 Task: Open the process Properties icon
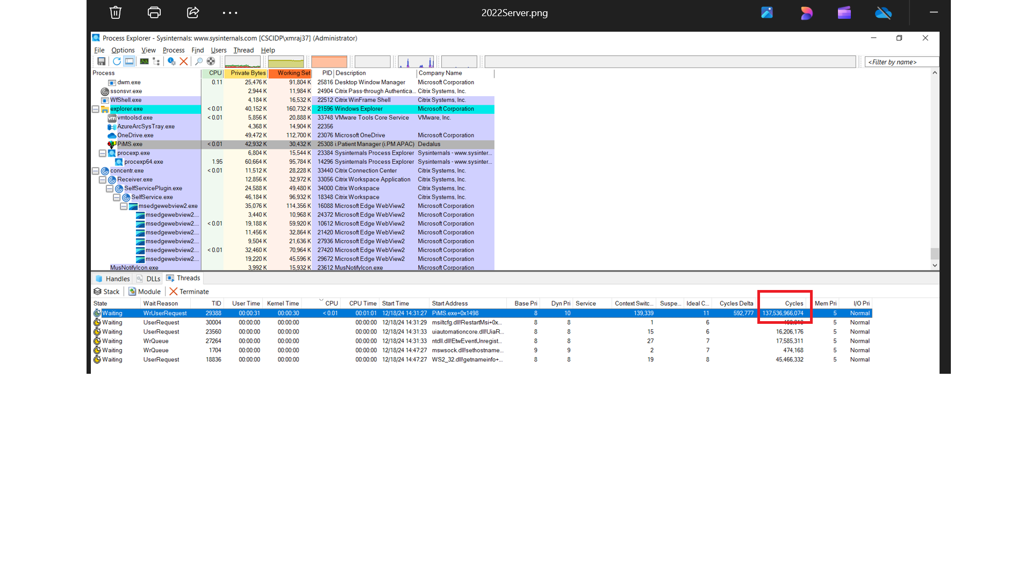[171, 61]
